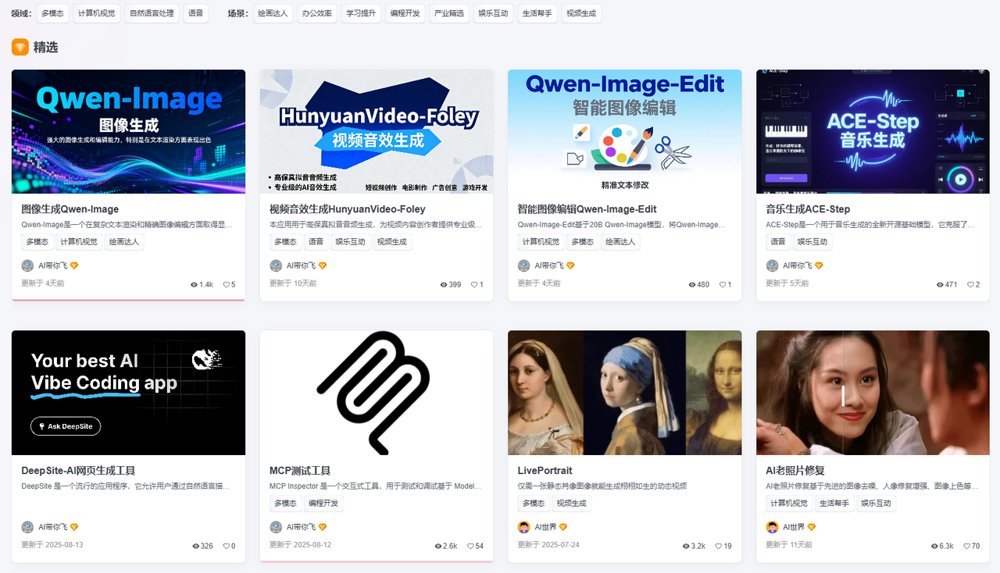Click 更新于 10天前 on HunyuanVideo-Foley card

point(293,283)
